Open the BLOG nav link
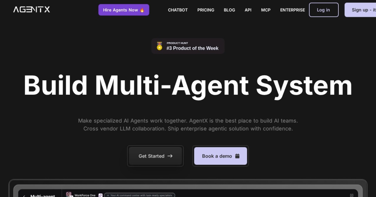Image resolution: width=376 pixels, height=197 pixels. [x=229, y=10]
